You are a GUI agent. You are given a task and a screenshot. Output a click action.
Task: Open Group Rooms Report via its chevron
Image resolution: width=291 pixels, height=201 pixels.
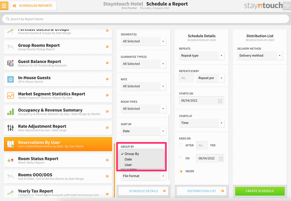click(107, 47)
